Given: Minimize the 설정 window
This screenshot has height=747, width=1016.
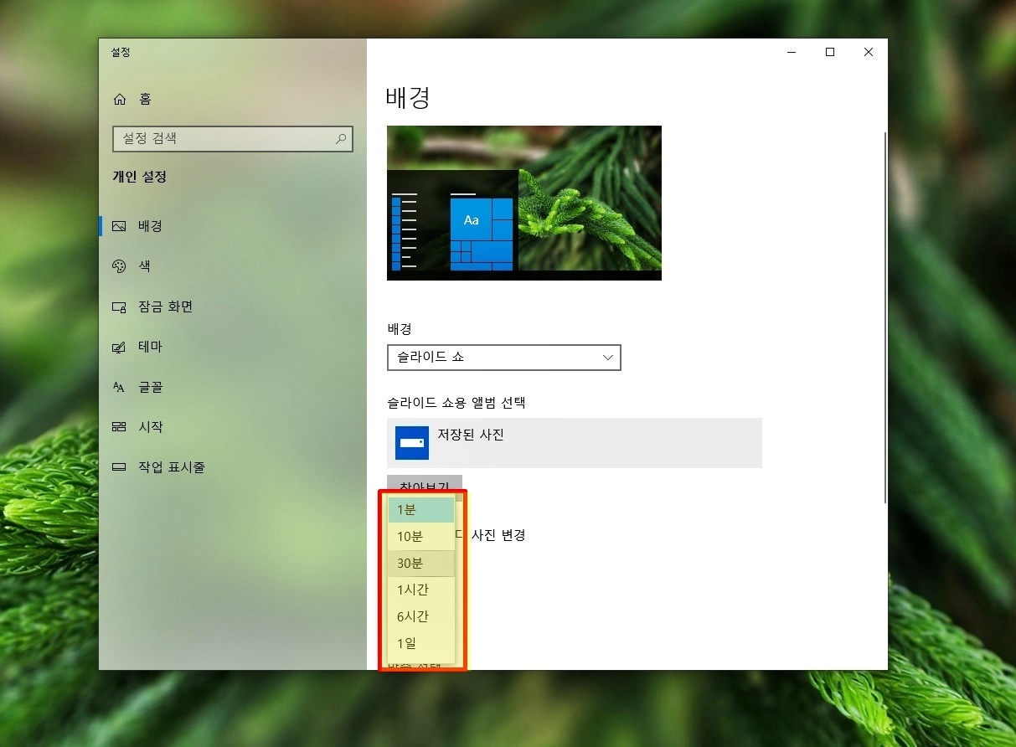Looking at the screenshot, I should pos(792,52).
